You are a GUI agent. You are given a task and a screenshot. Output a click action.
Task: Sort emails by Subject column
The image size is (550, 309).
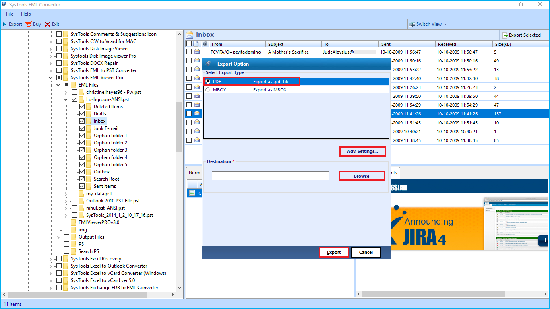294,44
